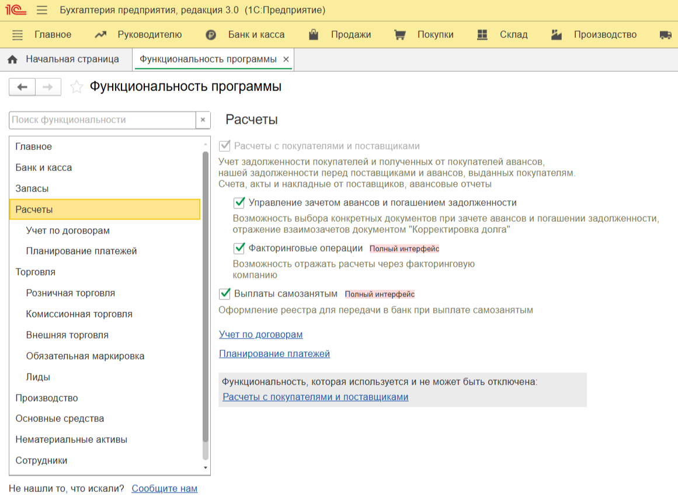Disable the Выплаты самозанятым checkbox
The width and height of the screenshot is (678, 503).
pyautogui.click(x=225, y=294)
